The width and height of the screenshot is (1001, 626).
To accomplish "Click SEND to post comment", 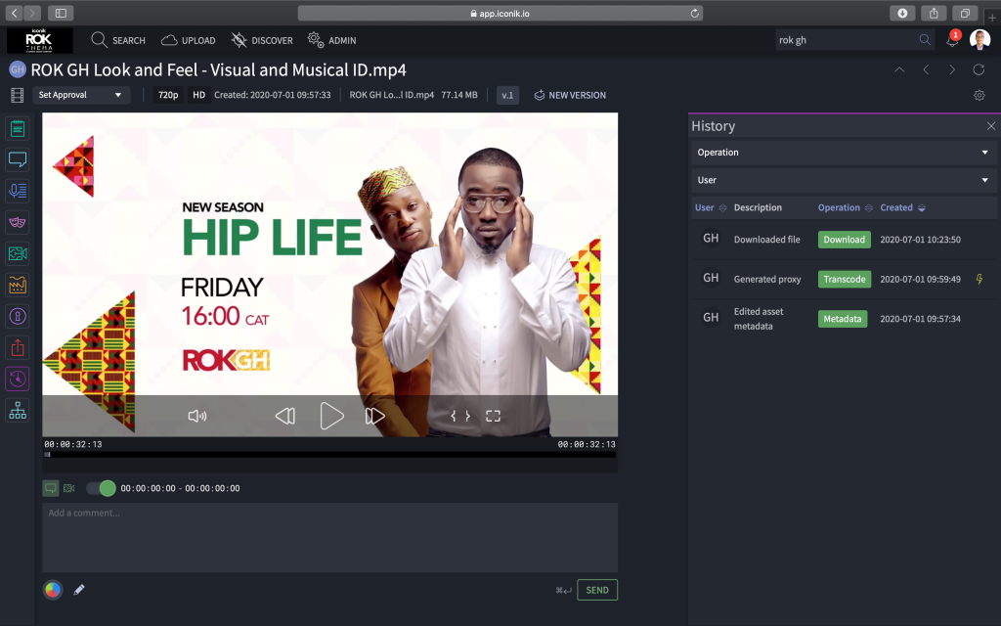I will click(x=597, y=590).
